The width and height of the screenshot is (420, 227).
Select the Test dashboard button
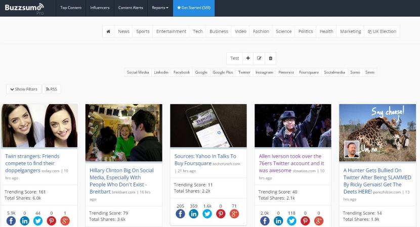click(234, 58)
